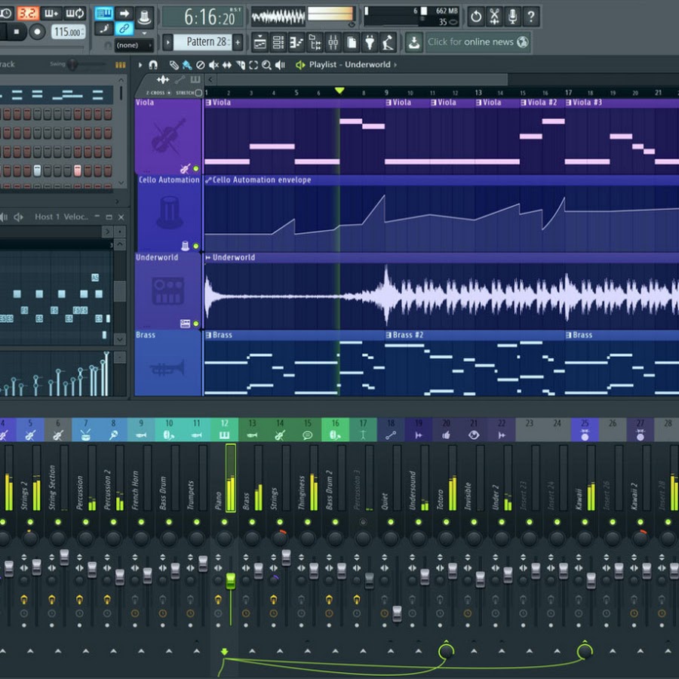Viewport: 679px width, 679px height.
Task: Toggle the STRETCH checkbox in playlist
Action: click(198, 93)
